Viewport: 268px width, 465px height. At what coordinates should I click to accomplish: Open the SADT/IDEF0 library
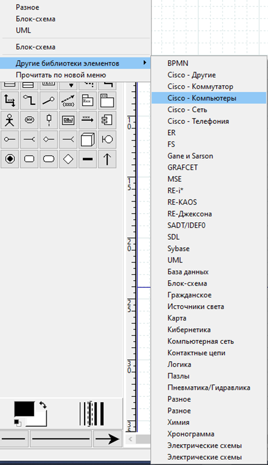click(x=209, y=225)
